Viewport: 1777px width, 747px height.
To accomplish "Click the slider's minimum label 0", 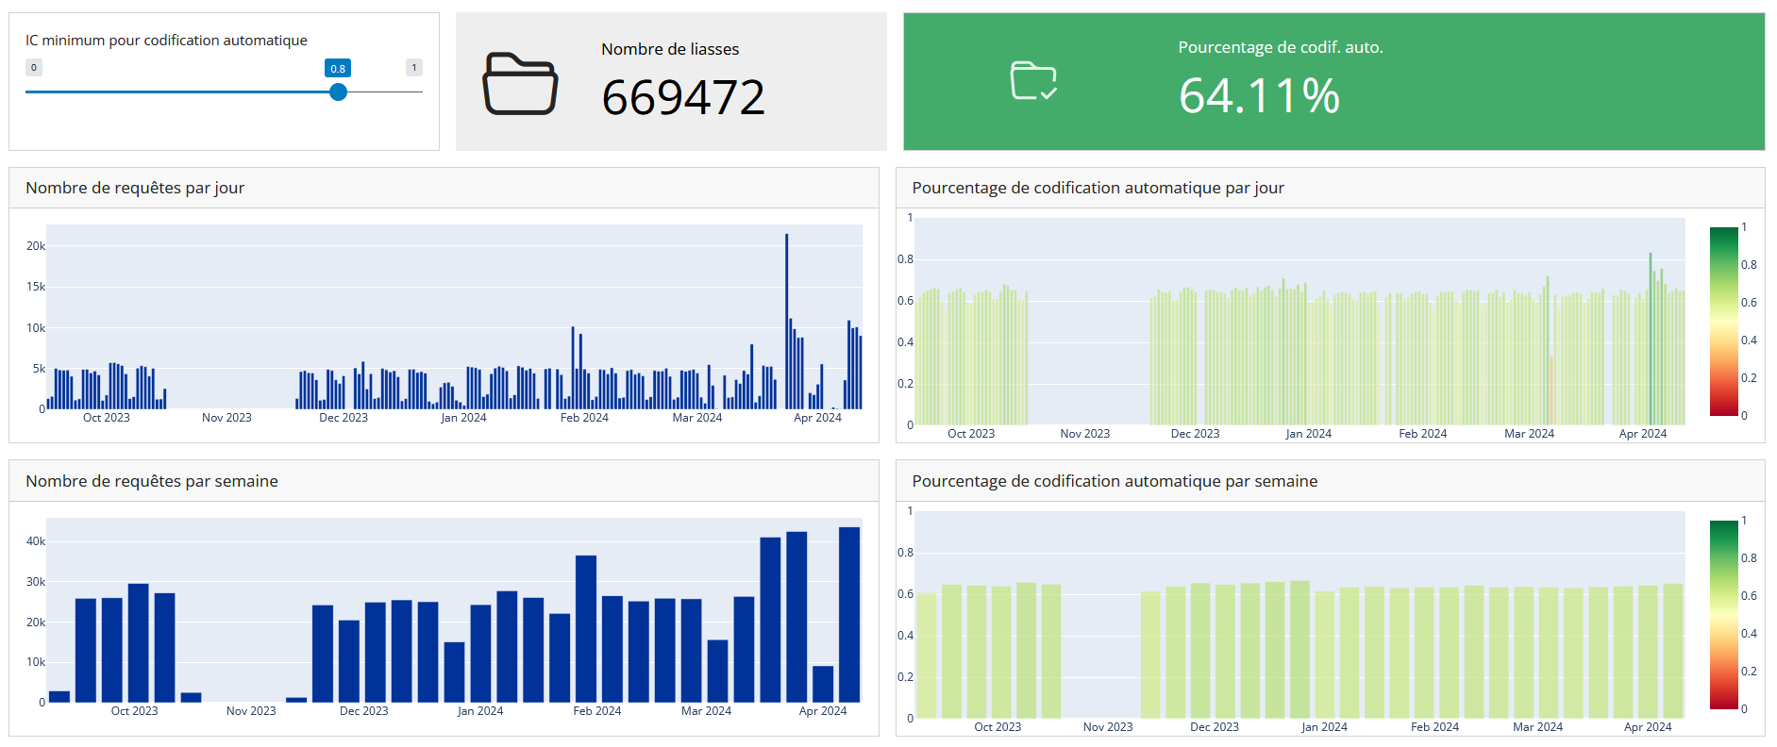I will 34,68.
